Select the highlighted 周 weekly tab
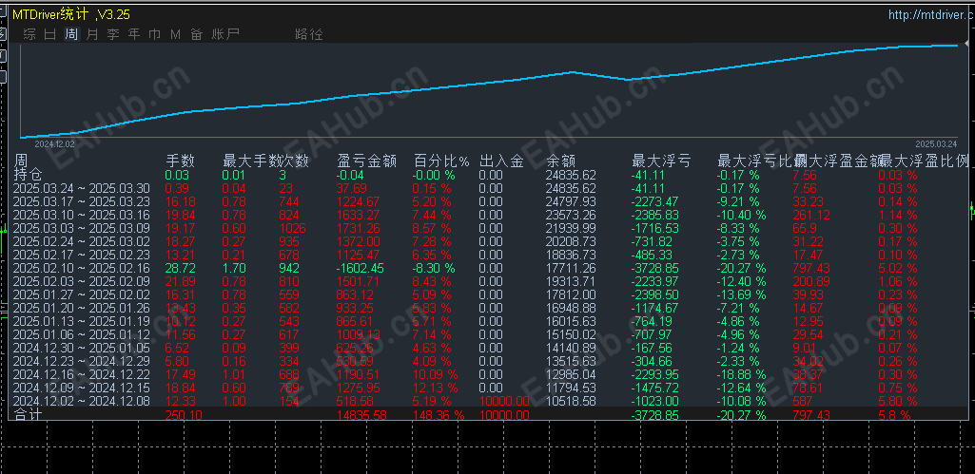Screen dimensions: 975x474 point(71,34)
